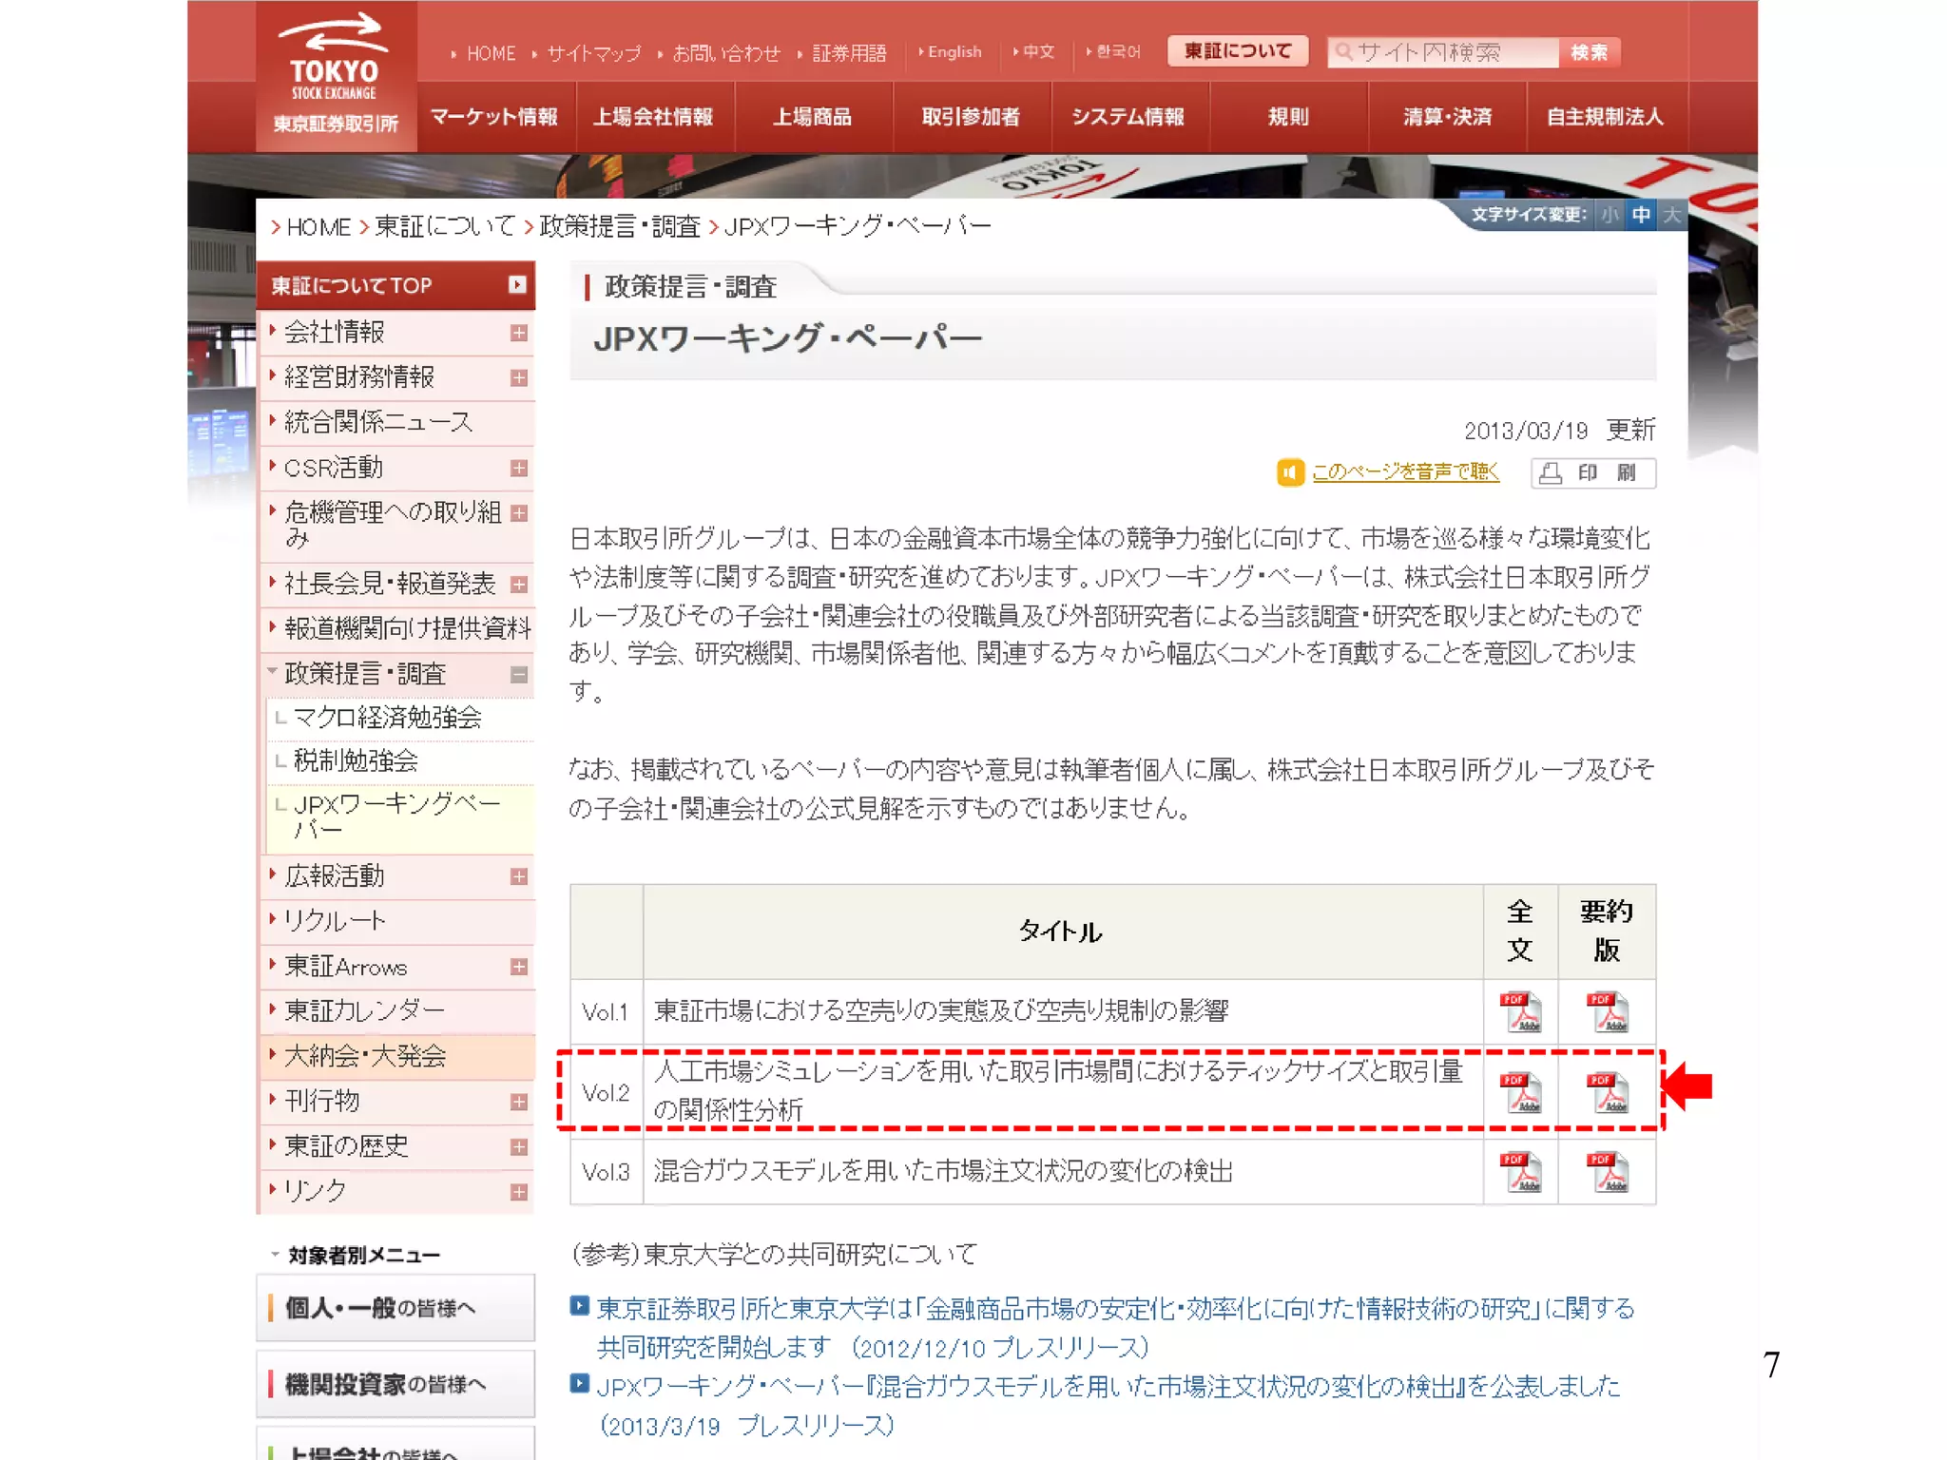Open Vol.1 summary PDF icon
The image size is (1947, 1460).
tap(1607, 1012)
